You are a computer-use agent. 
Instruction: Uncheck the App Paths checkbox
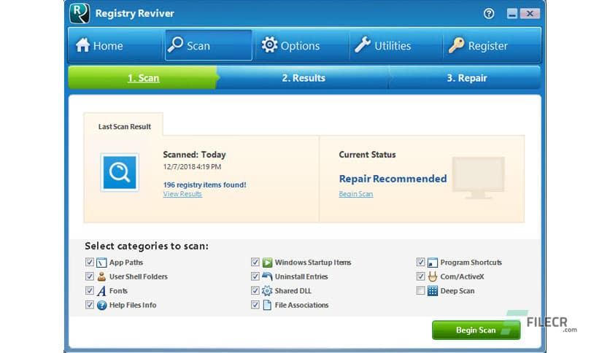(x=90, y=262)
